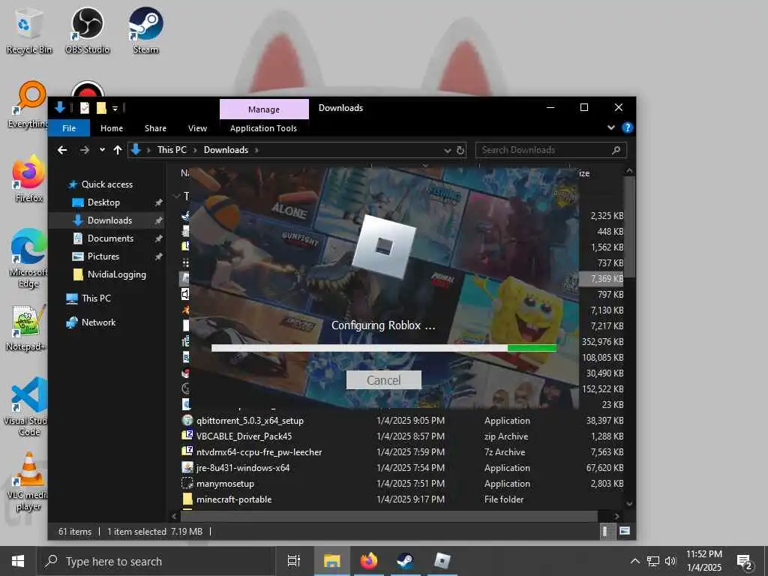Click the search magnifier icon

pos(616,150)
